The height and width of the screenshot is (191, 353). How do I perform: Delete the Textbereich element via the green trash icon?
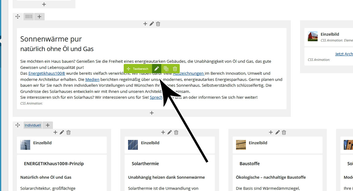pyautogui.click(x=175, y=69)
